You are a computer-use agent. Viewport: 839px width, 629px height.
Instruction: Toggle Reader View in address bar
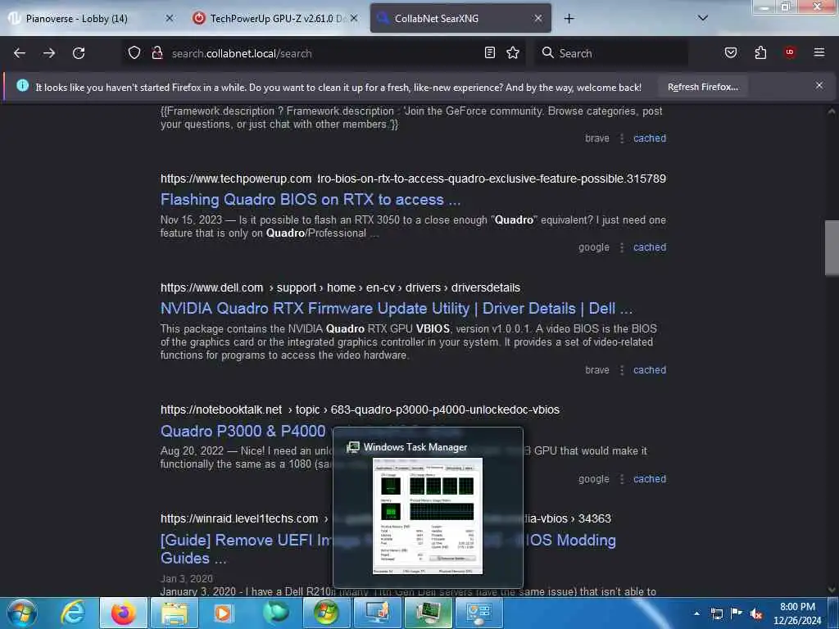click(490, 52)
